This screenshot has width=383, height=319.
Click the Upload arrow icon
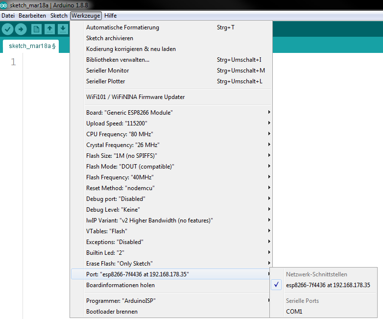21,29
